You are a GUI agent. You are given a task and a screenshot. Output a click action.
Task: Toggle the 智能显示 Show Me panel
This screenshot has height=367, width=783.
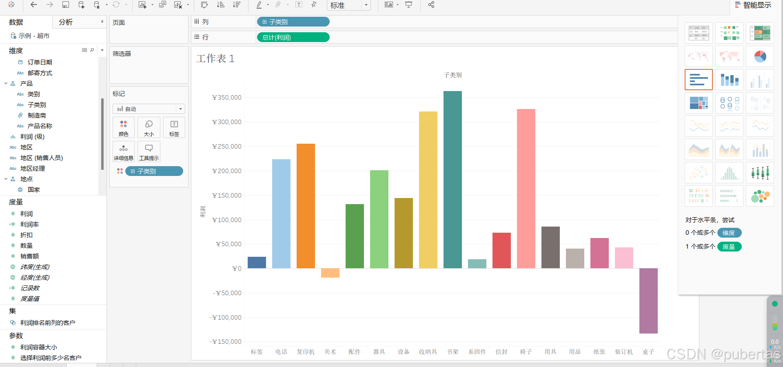coord(753,5)
